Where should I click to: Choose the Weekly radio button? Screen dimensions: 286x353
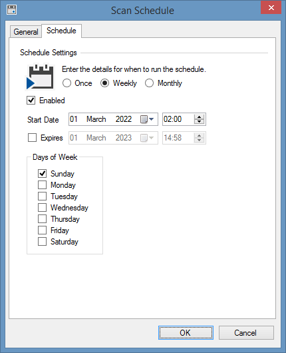point(105,83)
